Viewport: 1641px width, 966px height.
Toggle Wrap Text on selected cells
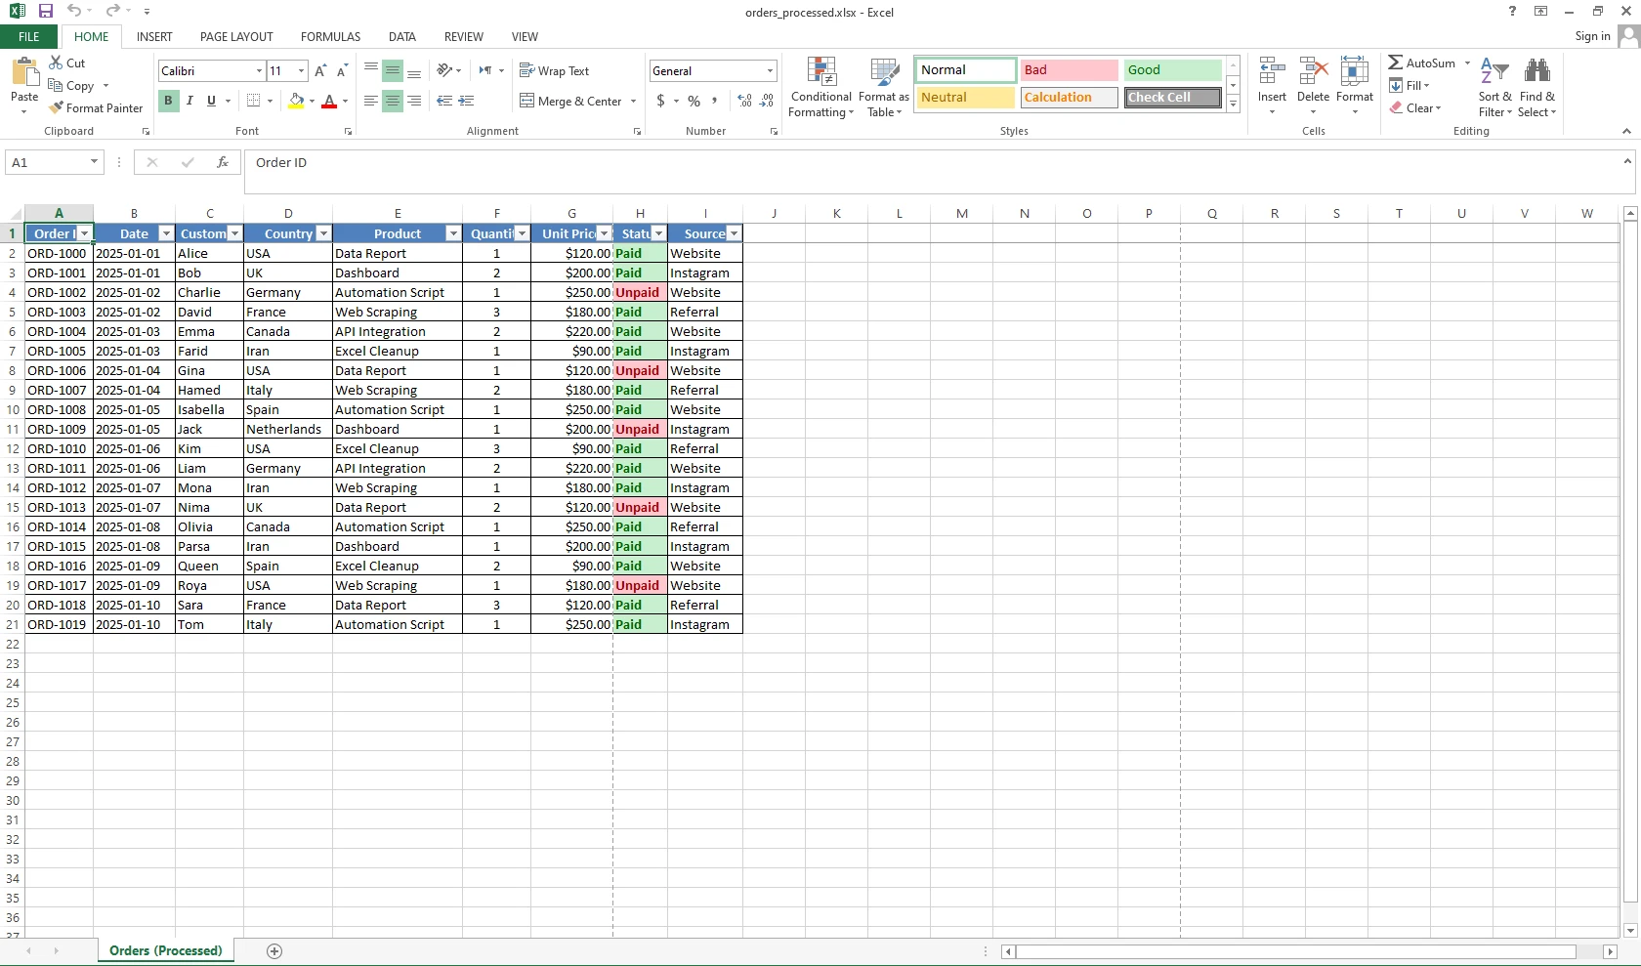pyautogui.click(x=554, y=71)
